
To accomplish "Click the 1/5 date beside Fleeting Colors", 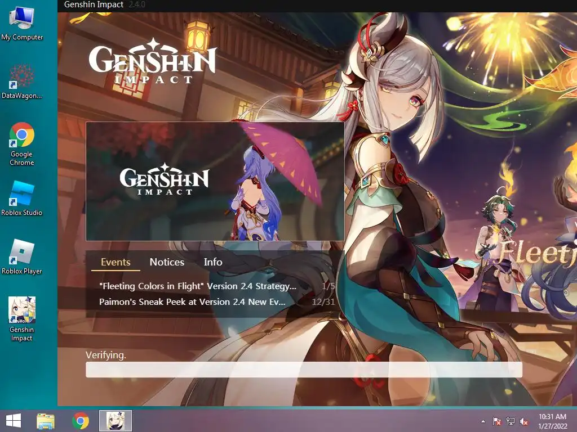I will click(329, 286).
